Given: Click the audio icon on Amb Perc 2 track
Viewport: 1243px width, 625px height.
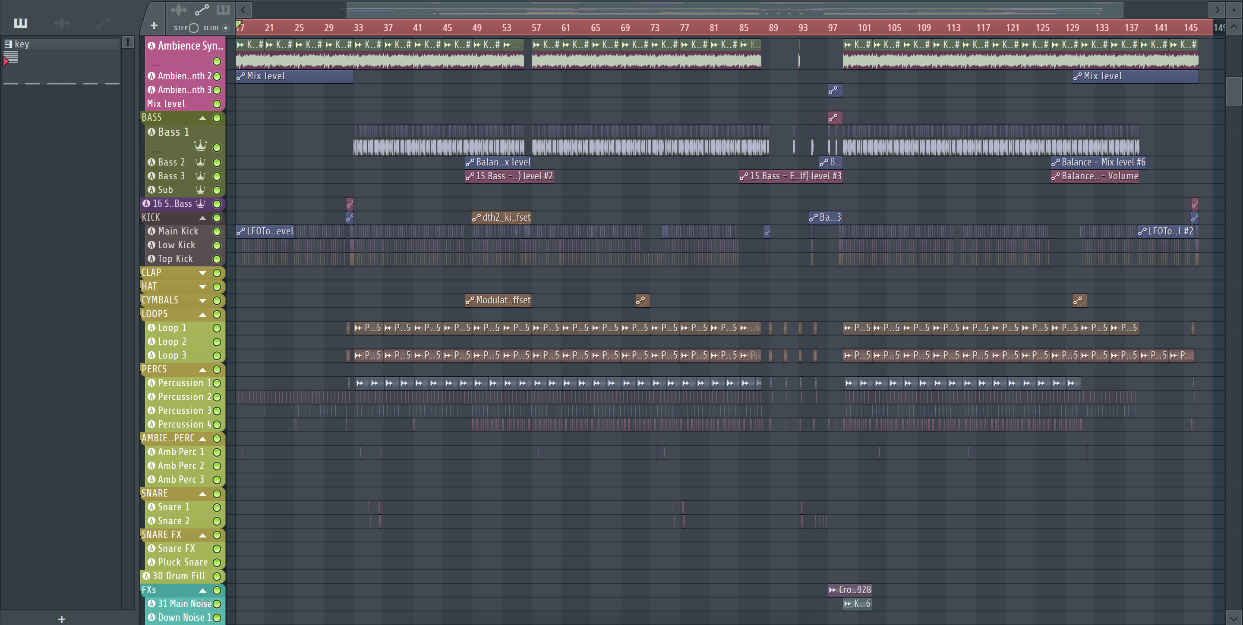Looking at the screenshot, I should [151, 466].
